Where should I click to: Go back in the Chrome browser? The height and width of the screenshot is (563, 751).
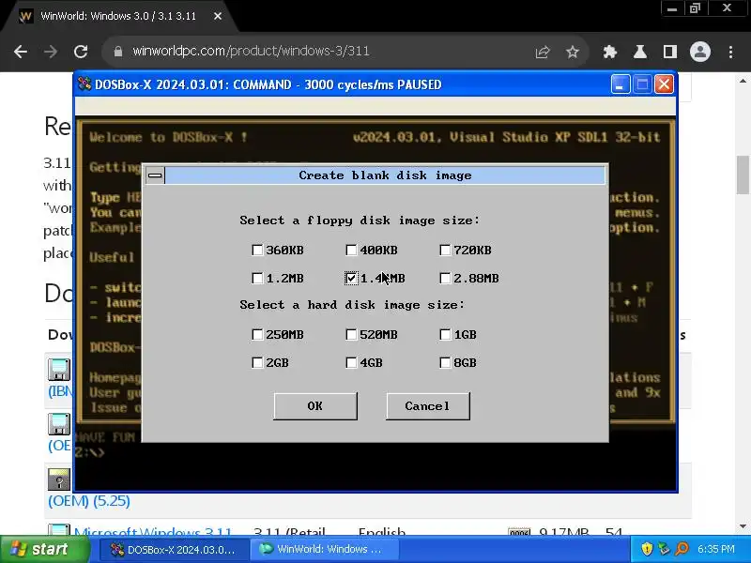point(21,52)
